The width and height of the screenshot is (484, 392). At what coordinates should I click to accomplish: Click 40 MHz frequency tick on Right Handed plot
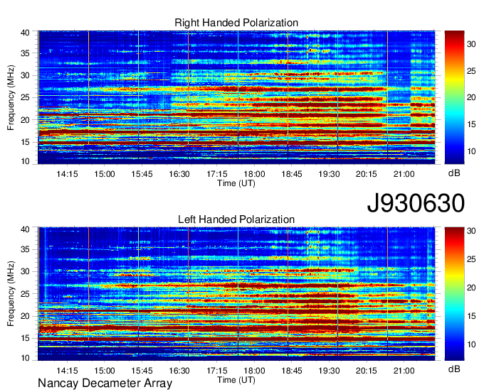[x=25, y=33]
